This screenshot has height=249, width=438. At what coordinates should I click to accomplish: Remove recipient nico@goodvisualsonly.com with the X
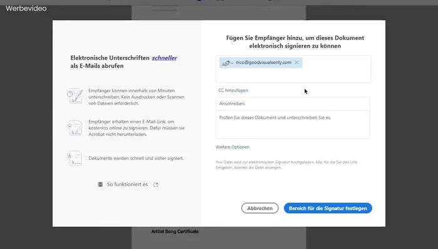coord(296,63)
